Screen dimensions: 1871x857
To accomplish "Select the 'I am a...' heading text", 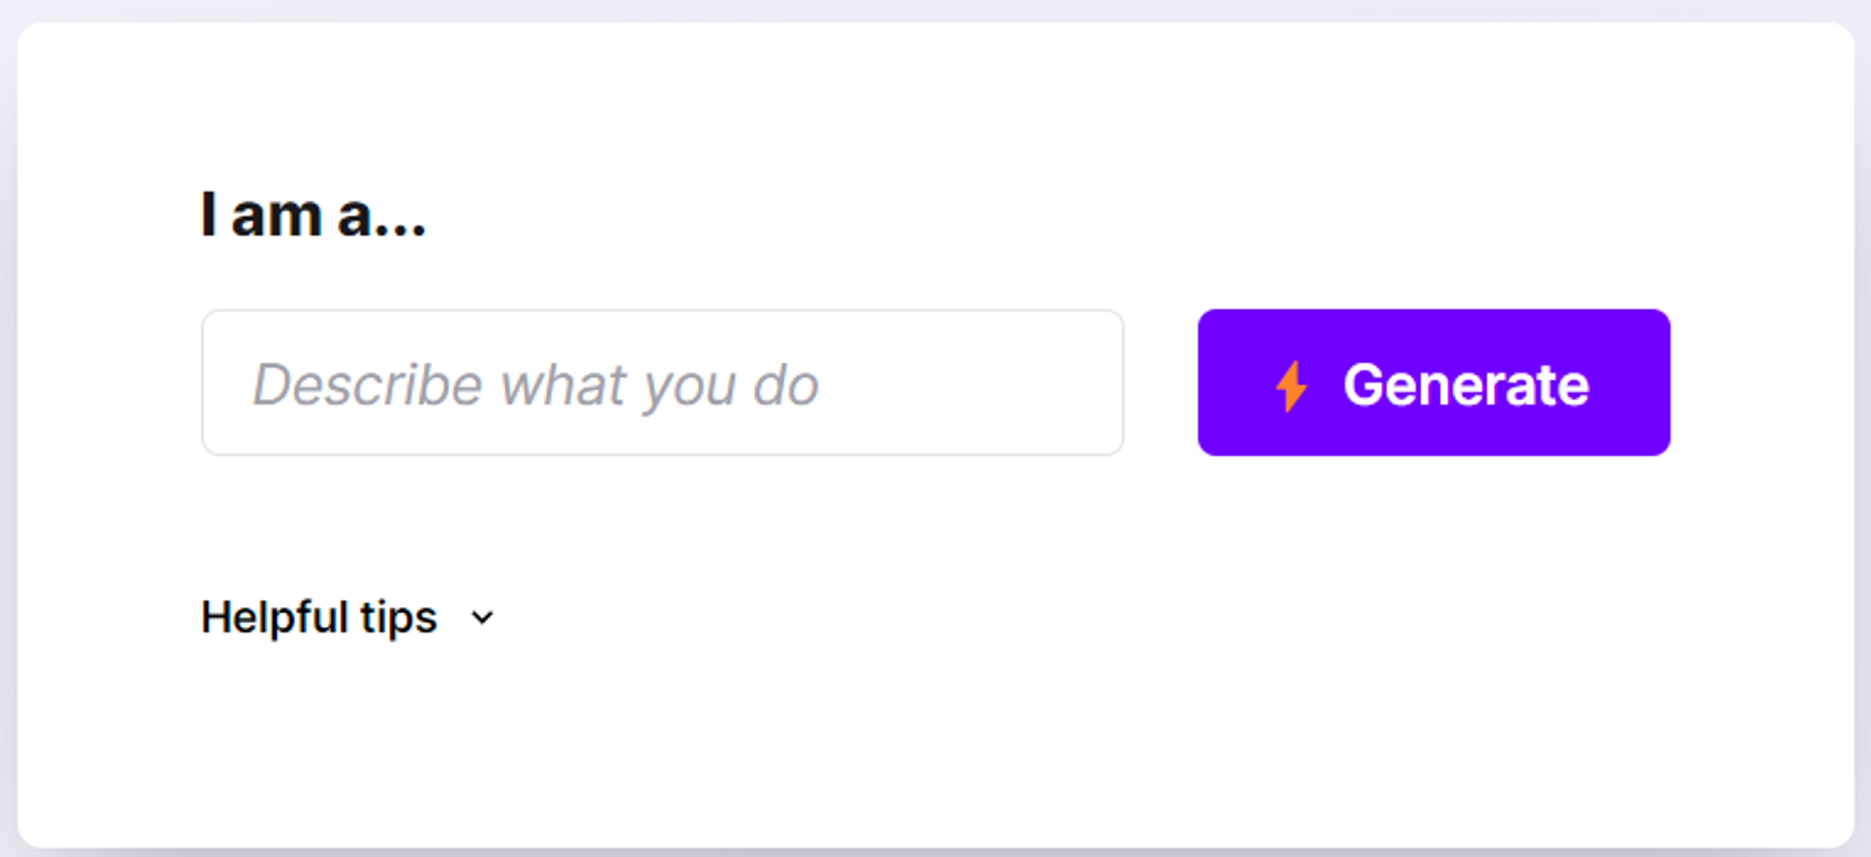I will coord(313,214).
